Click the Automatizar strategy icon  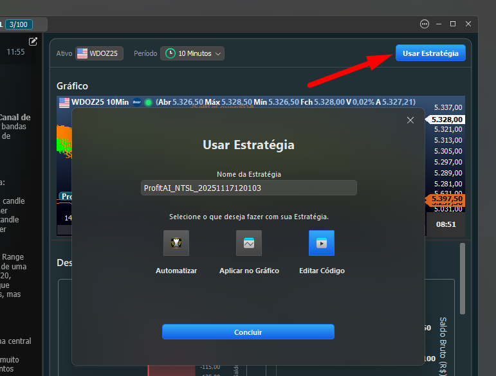pyautogui.click(x=176, y=243)
